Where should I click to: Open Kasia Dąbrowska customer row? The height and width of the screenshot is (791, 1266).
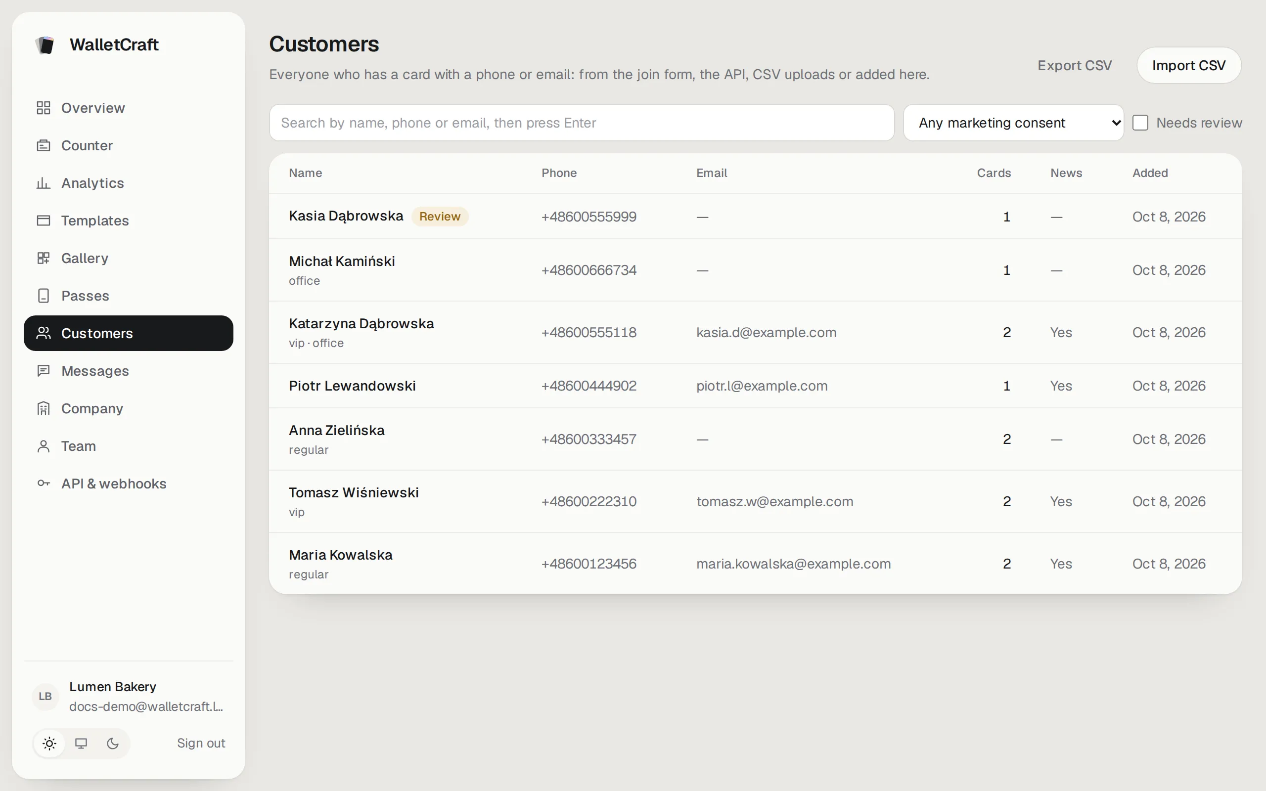click(755, 217)
